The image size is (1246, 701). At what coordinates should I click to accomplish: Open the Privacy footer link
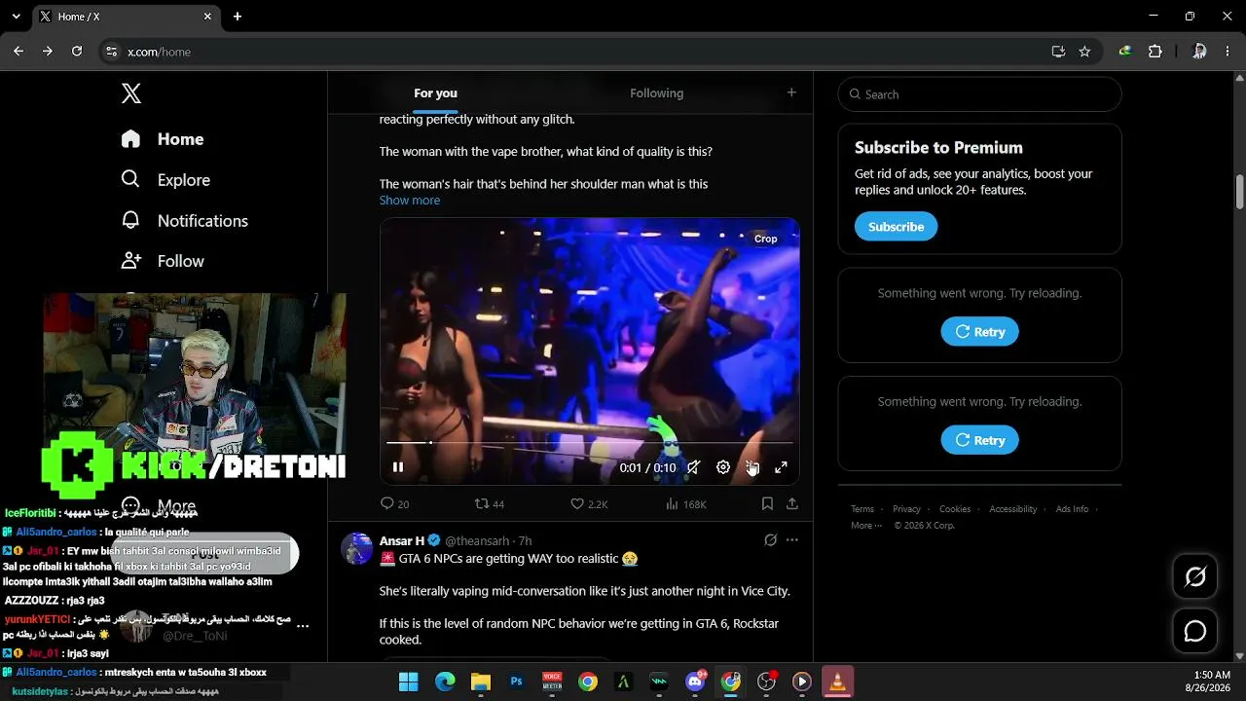(906, 509)
